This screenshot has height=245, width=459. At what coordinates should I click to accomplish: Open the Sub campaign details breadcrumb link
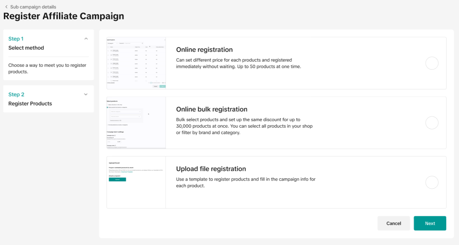(33, 7)
